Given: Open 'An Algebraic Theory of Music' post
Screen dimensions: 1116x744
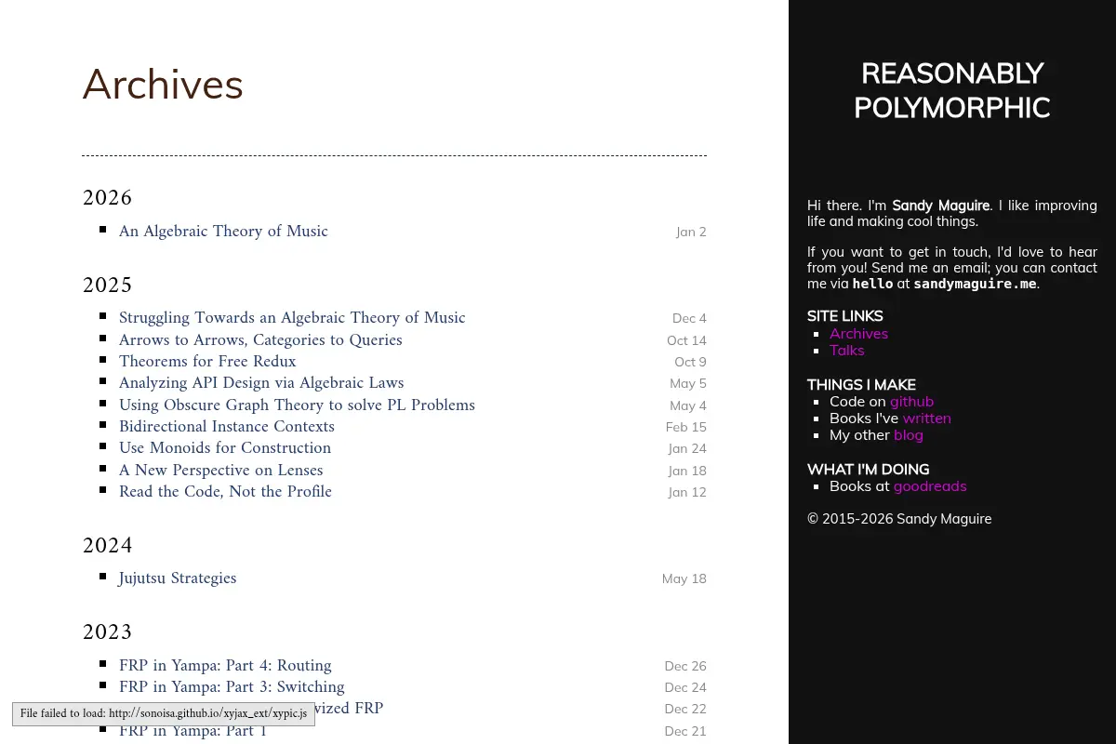Looking at the screenshot, I should click(223, 232).
